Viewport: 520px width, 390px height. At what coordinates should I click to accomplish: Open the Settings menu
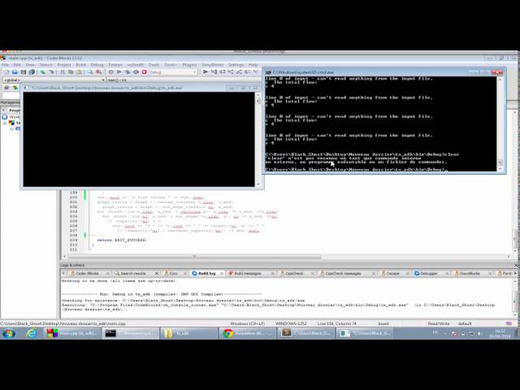(236, 65)
